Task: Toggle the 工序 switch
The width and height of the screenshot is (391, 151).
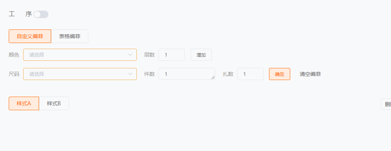Action: click(x=41, y=14)
